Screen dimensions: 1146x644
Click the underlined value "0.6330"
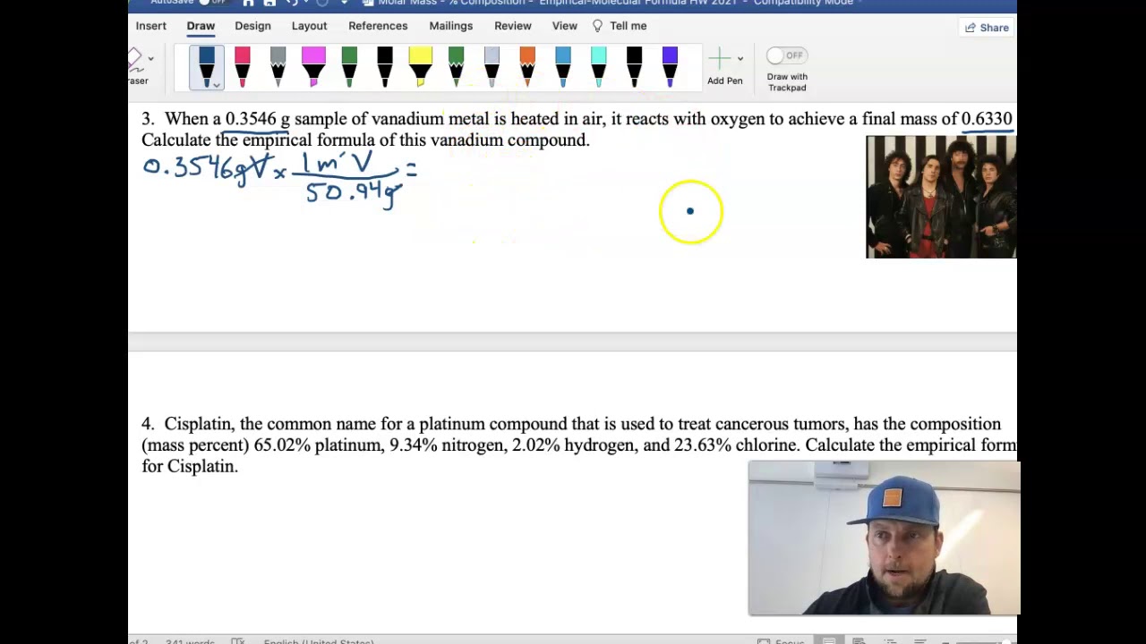(x=987, y=119)
